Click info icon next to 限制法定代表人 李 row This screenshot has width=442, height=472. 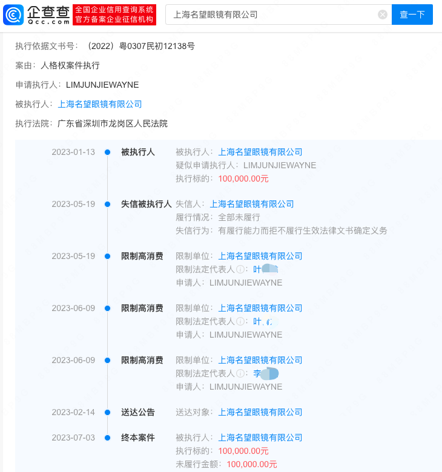tap(240, 373)
